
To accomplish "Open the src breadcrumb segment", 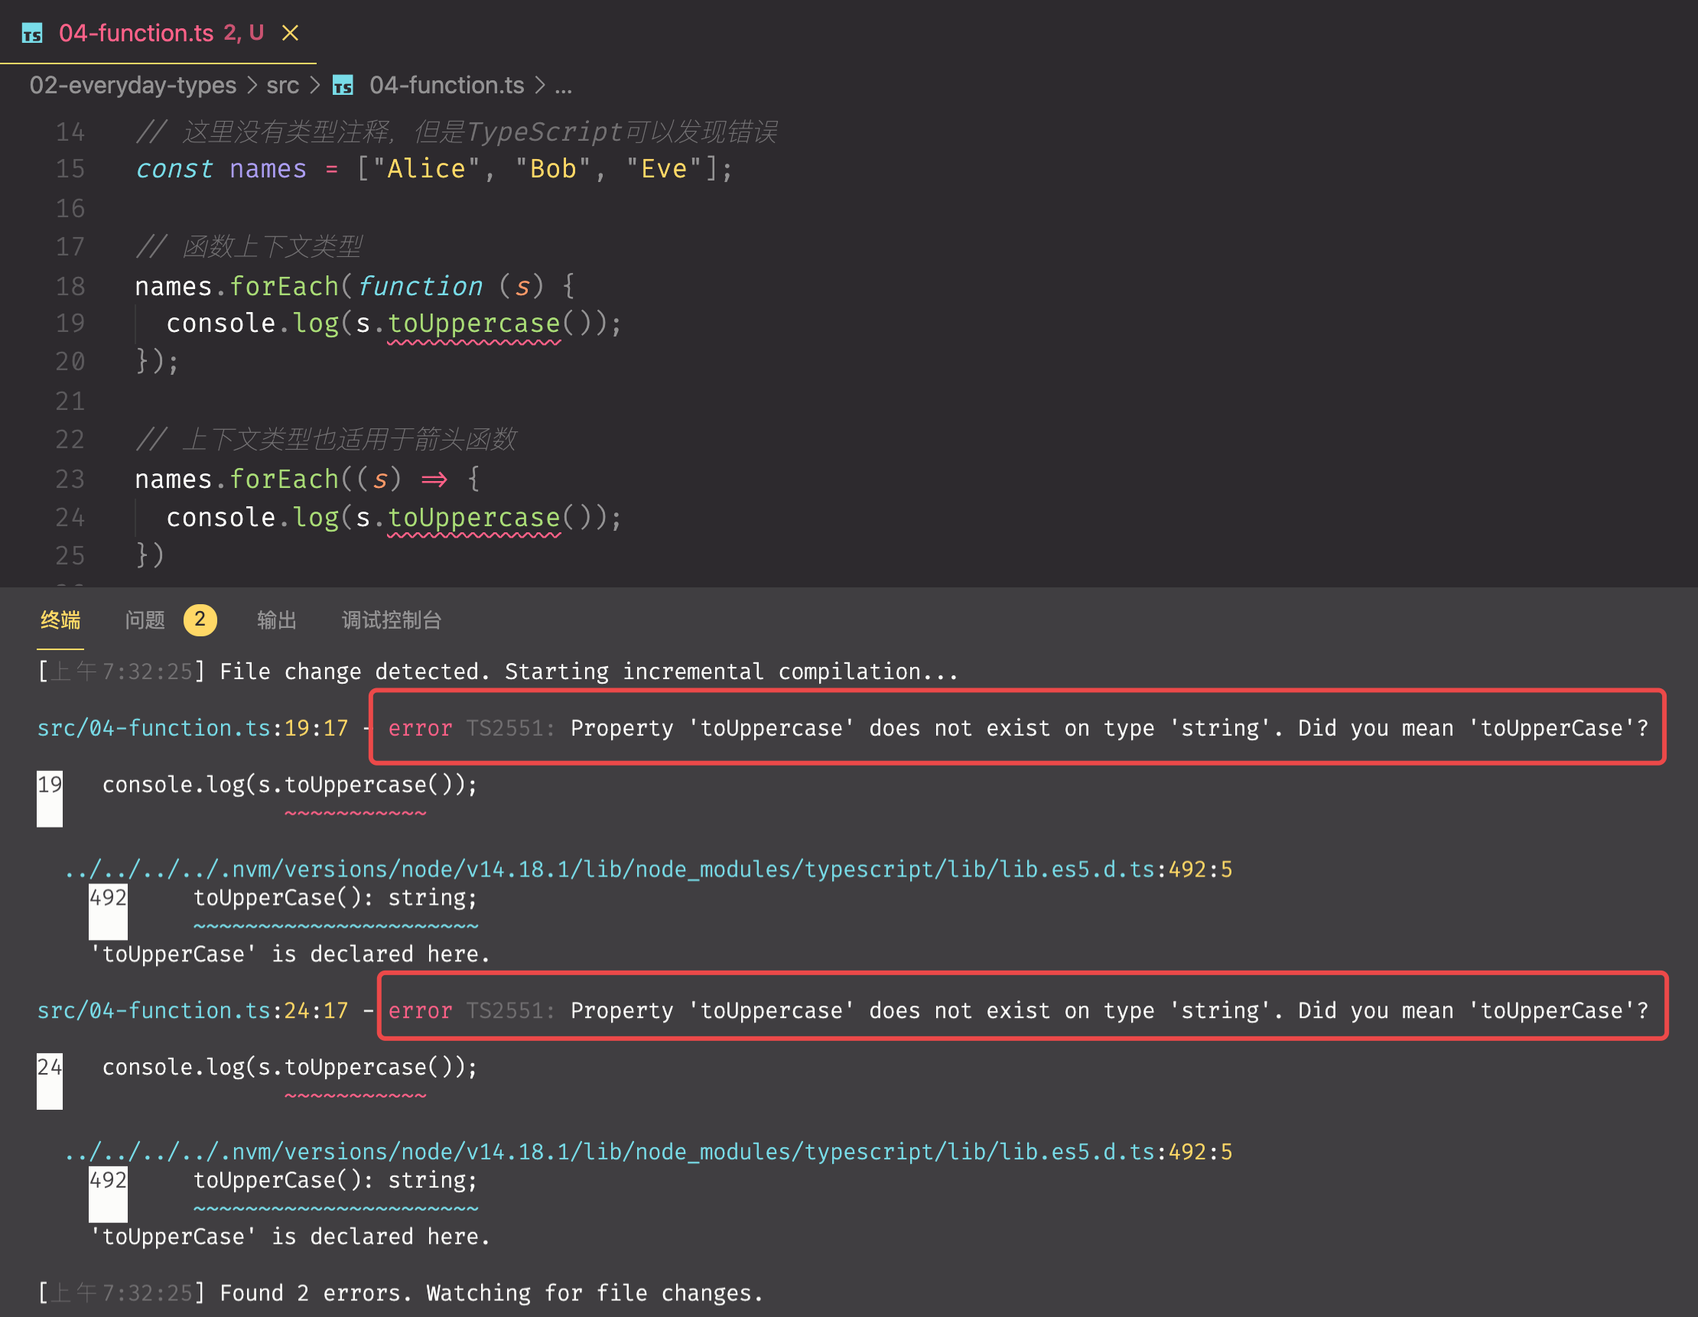I will 282,85.
